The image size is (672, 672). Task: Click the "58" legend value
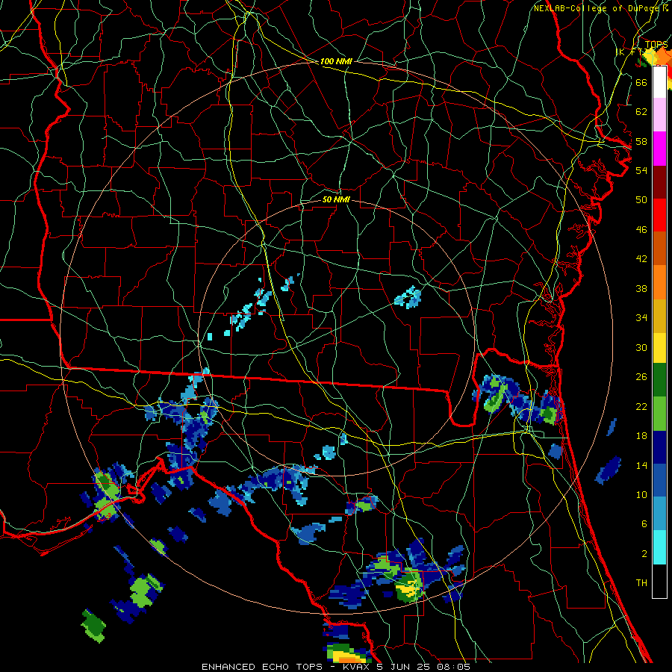point(641,141)
